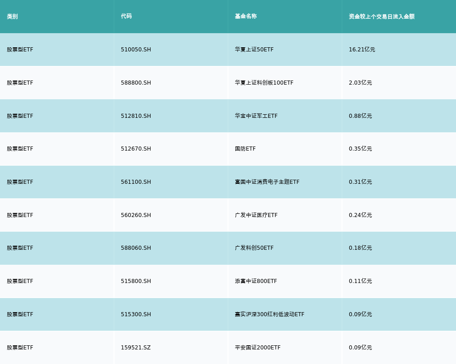Select code 512810.SH
The height and width of the screenshot is (364, 456).
(136, 116)
